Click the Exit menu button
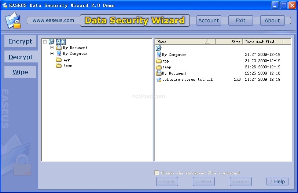 tap(240, 20)
